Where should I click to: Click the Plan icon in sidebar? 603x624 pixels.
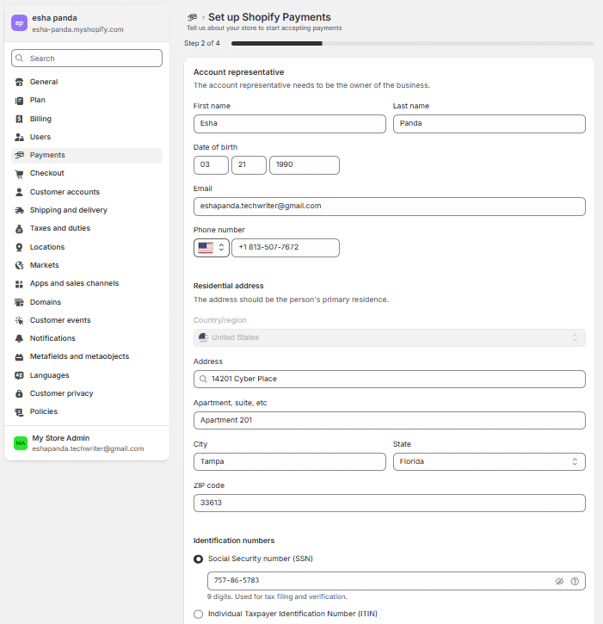(x=19, y=101)
